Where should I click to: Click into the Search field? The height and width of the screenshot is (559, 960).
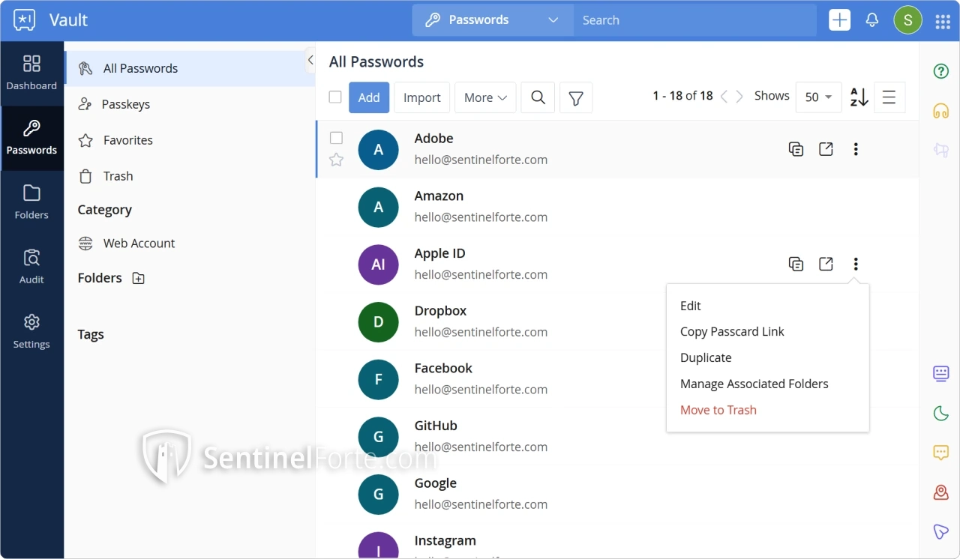coord(694,20)
